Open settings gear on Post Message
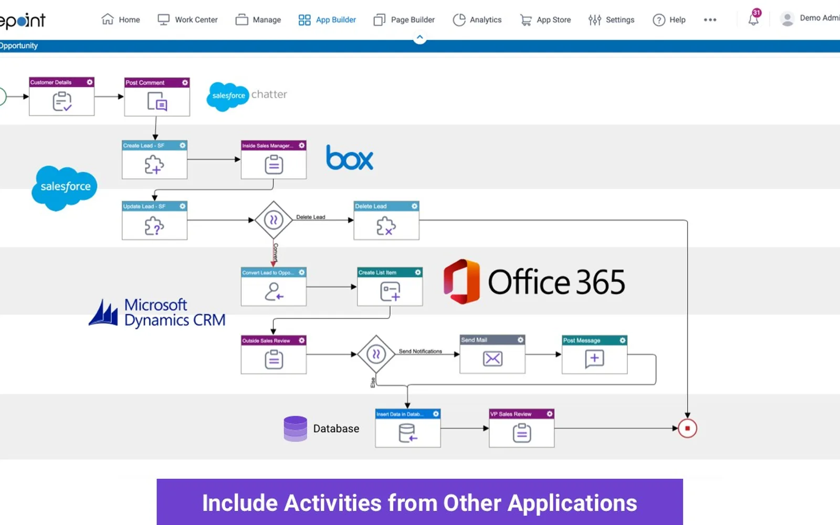 (623, 340)
